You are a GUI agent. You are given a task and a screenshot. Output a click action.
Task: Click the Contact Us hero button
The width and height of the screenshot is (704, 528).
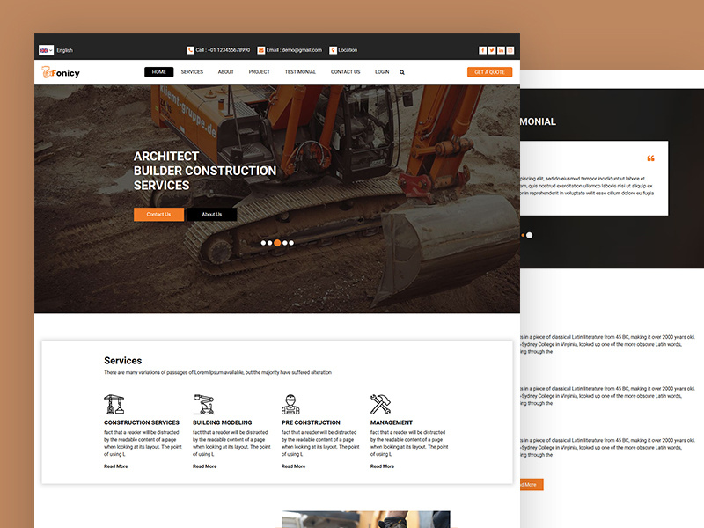click(x=158, y=214)
